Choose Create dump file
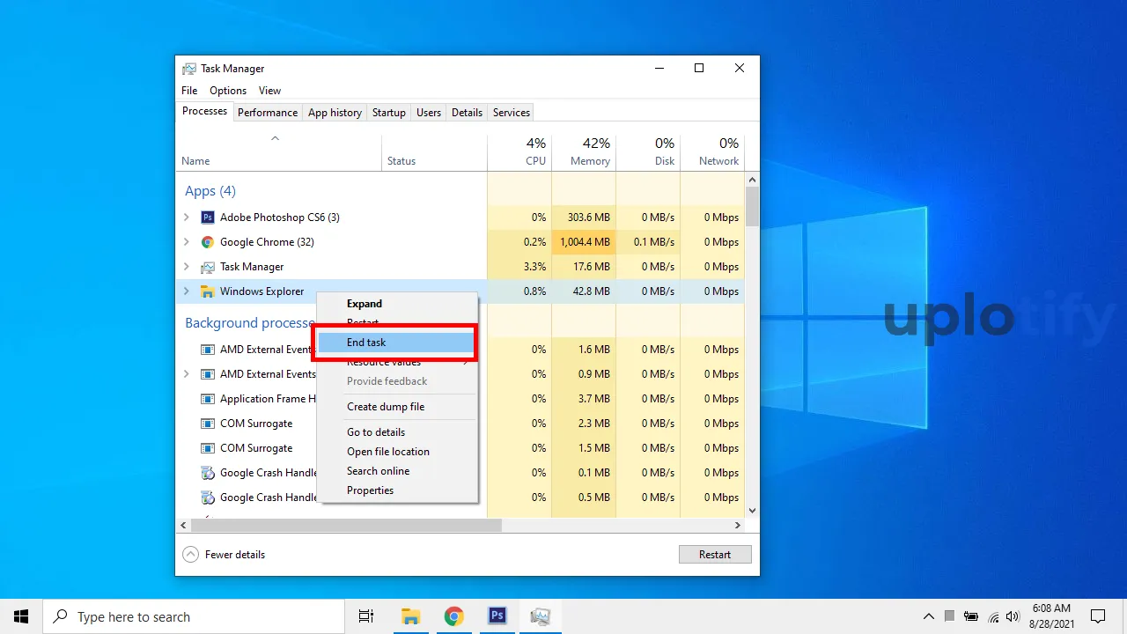Viewport: 1127px width, 634px height. point(397,407)
